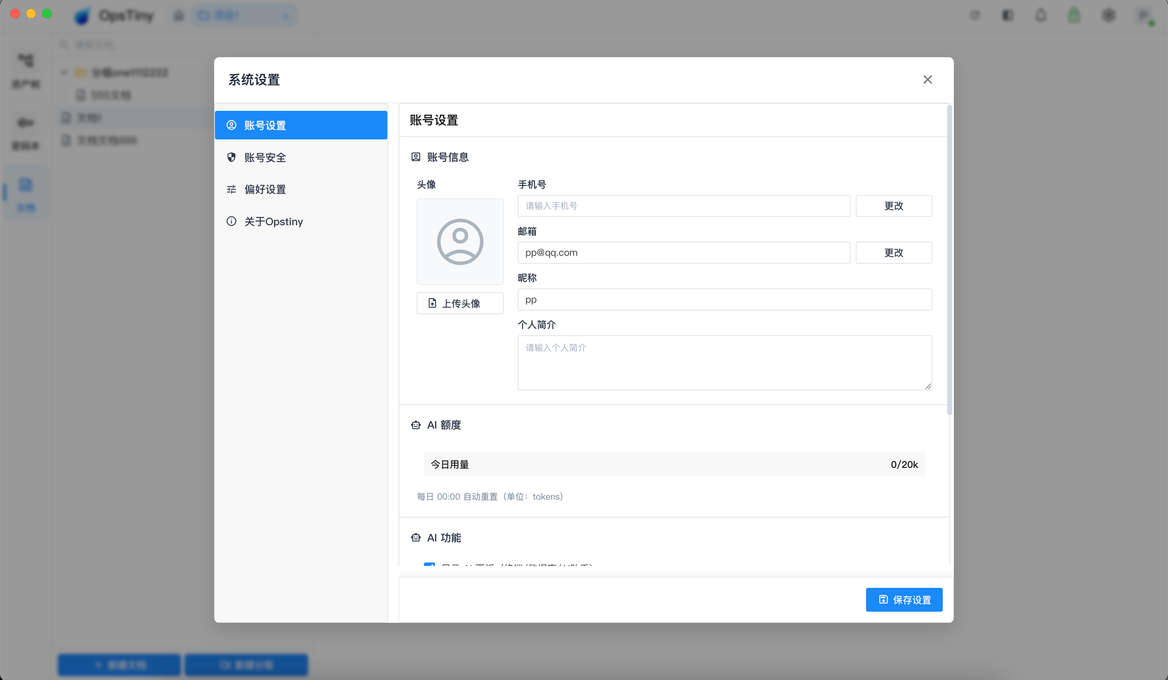
Task: Click the notification bell in the main window
Action: click(1041, 15)
